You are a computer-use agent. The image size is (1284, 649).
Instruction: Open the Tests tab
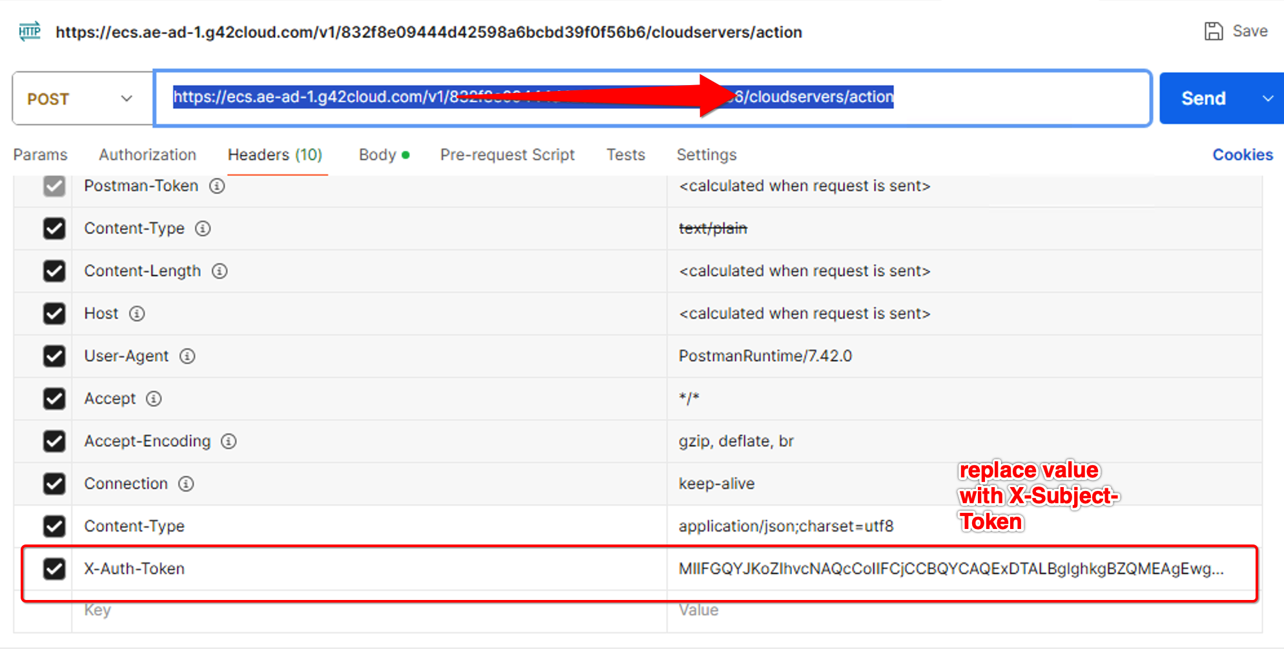coord(626,155)
